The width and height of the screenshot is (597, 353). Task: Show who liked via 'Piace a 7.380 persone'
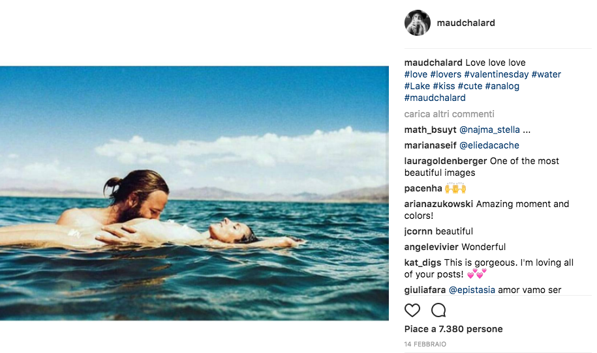point(453,329)
